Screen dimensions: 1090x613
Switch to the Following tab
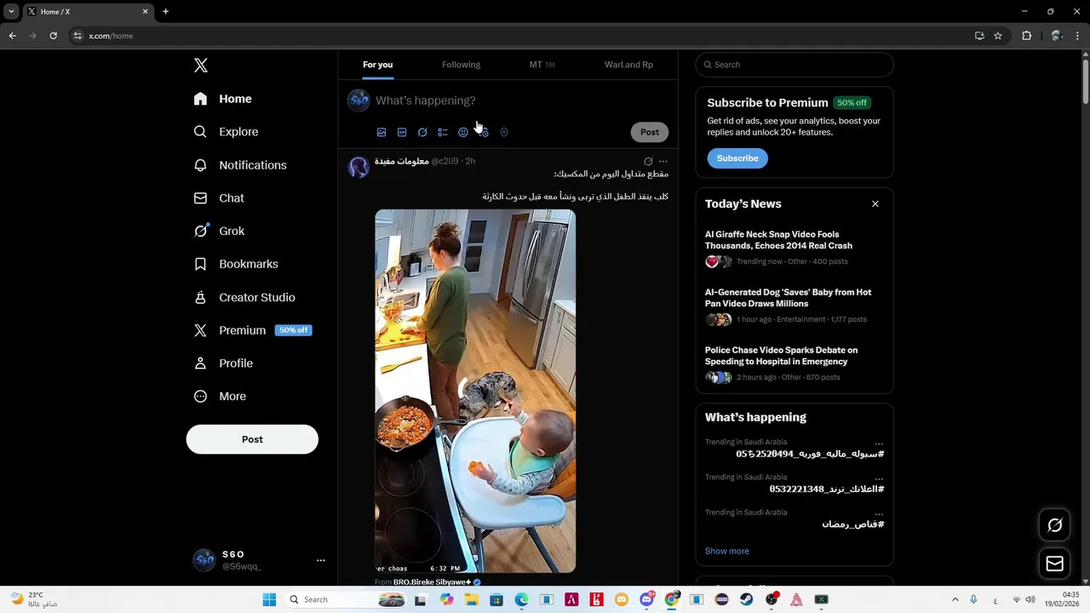click(461, 65)
